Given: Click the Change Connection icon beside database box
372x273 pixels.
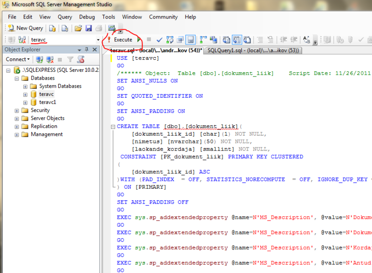Looking at the screenshot, I should tap(21, 40).
